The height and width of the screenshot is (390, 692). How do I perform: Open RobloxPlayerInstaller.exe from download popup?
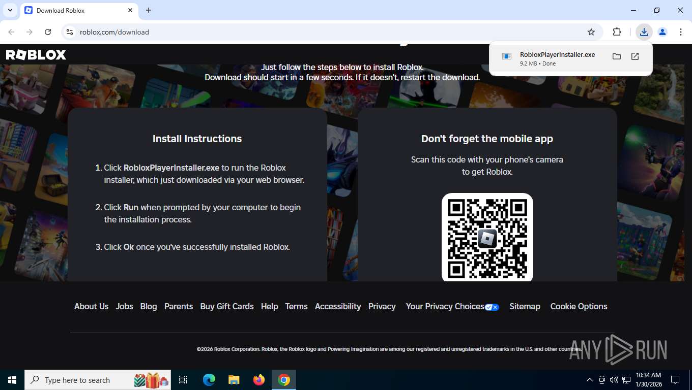(557, 54)
